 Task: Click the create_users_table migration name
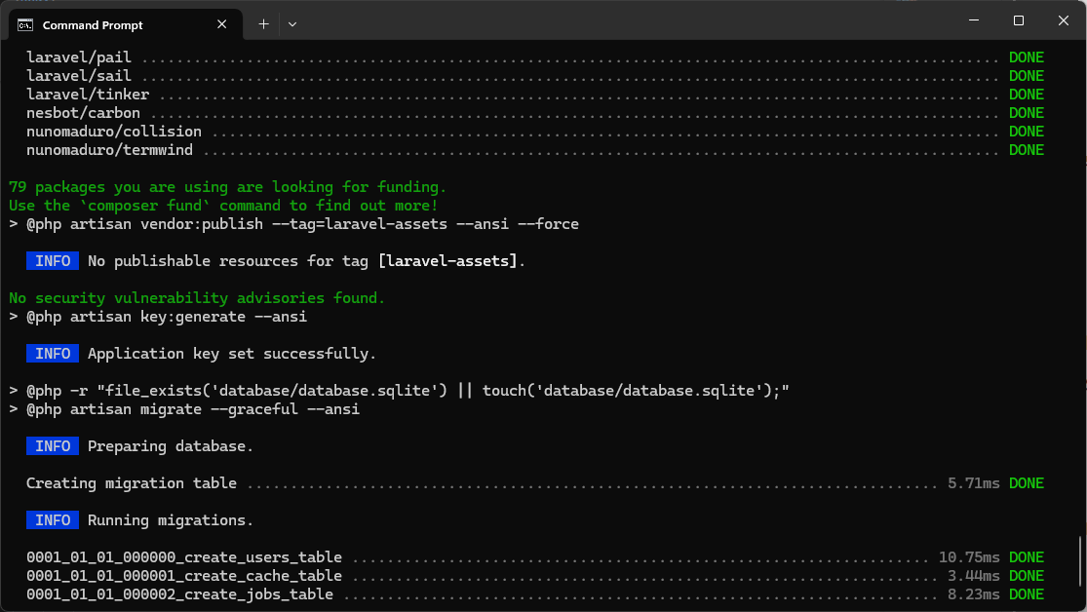point(184,557)
